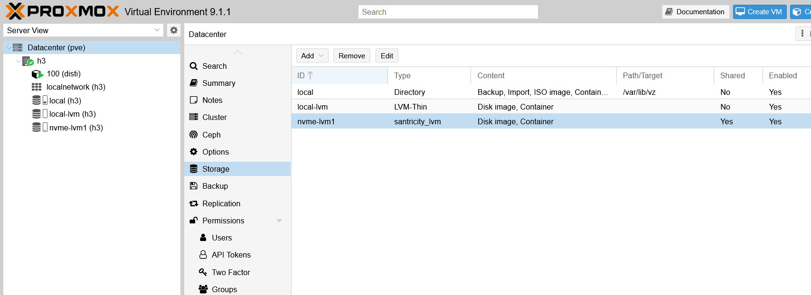811x295 pixels.
Task: Collapse the Permissions submenu arrow
Action: (x=279, y=221)
